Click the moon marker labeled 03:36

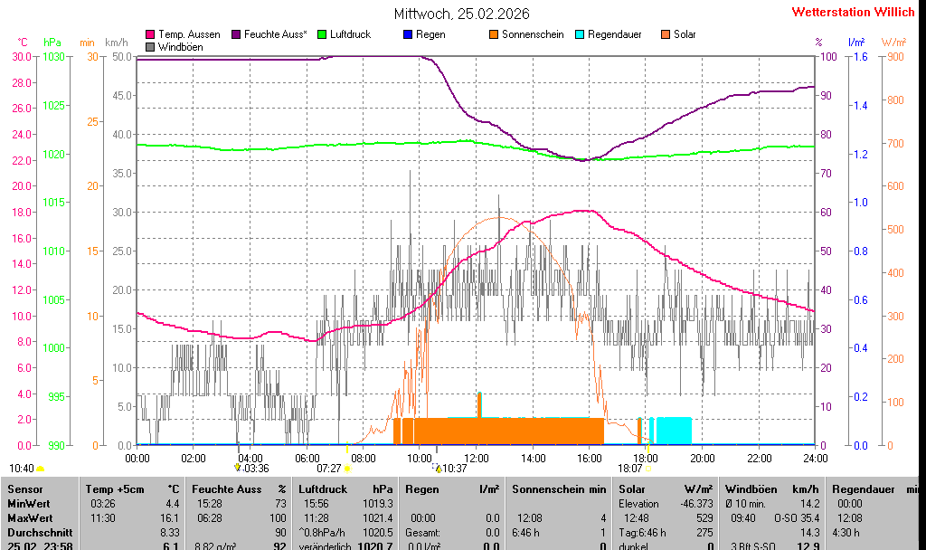(x=238, y=468)
